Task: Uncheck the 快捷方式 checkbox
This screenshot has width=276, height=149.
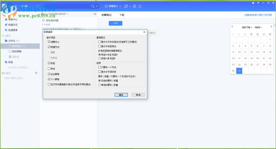Action: tap(49, 47)
